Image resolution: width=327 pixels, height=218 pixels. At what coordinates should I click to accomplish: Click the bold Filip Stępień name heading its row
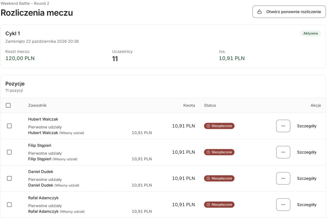click(x=40, y=146)
